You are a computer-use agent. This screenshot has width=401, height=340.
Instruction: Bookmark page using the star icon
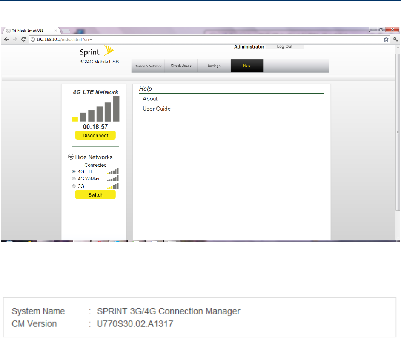point(386,40)
